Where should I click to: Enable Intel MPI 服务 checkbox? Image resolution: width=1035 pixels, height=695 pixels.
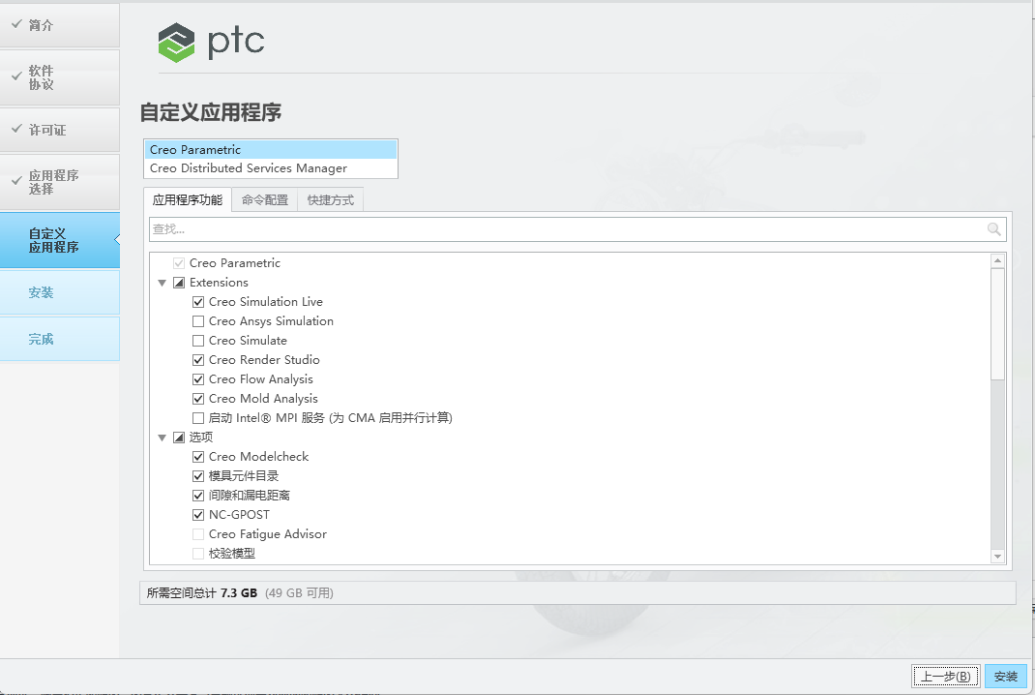[198, 418]
